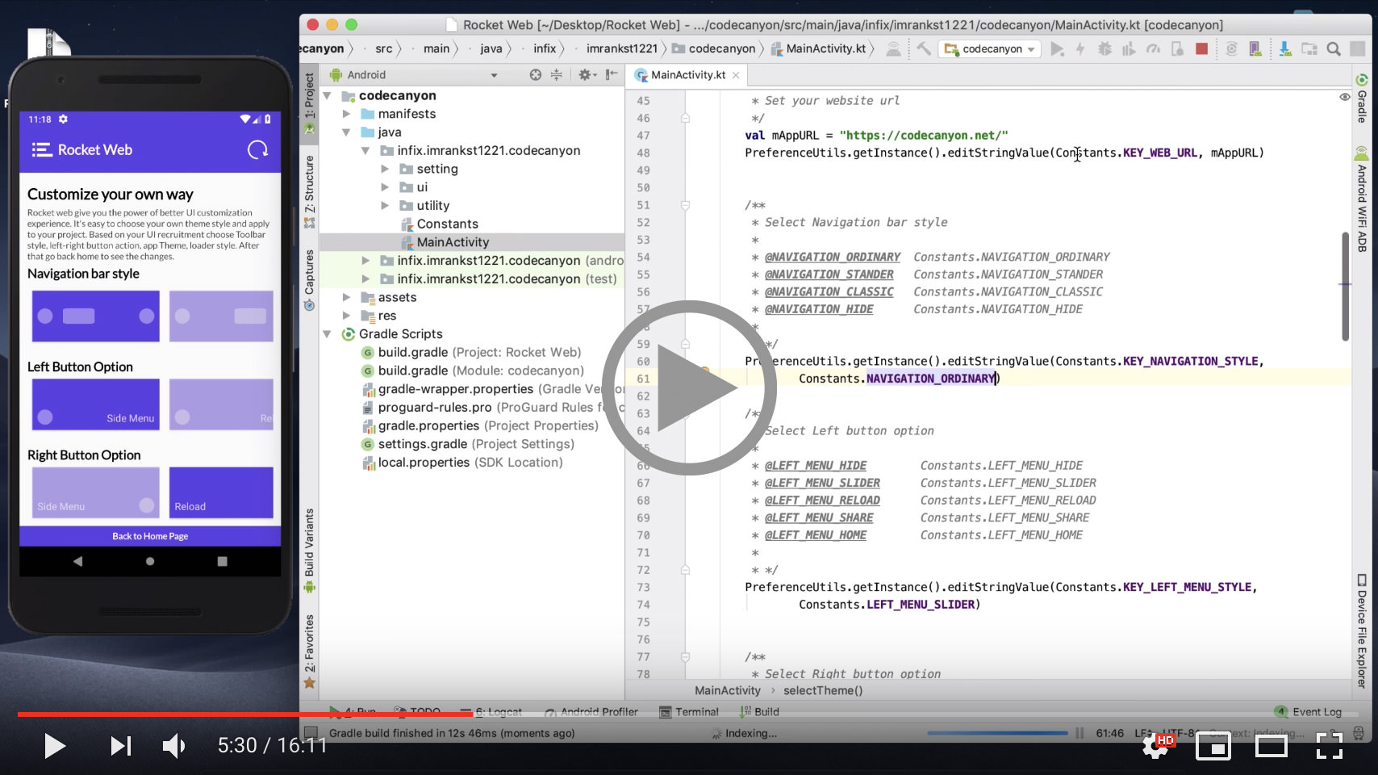Click Apply Changes lightning icon

[x=1079, y=49]
